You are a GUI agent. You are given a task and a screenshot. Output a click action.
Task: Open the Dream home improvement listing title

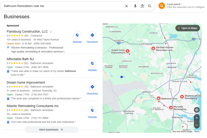pos(26,82)
